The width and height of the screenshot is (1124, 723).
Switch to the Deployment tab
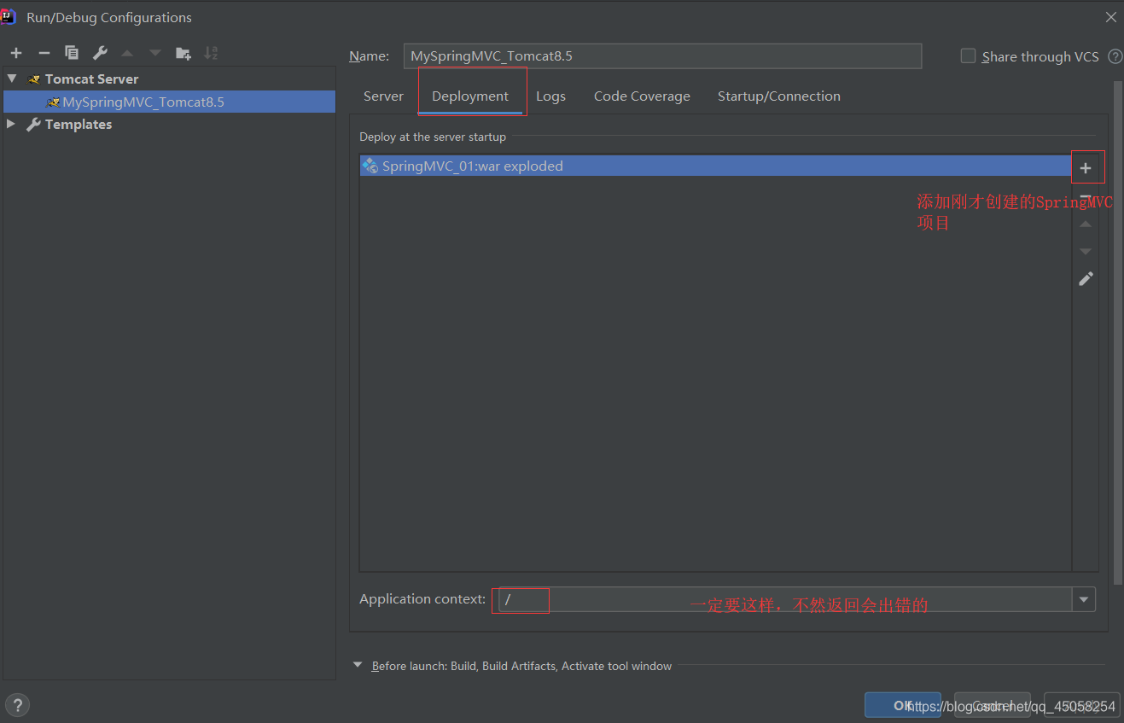click(x=470, y=96)
